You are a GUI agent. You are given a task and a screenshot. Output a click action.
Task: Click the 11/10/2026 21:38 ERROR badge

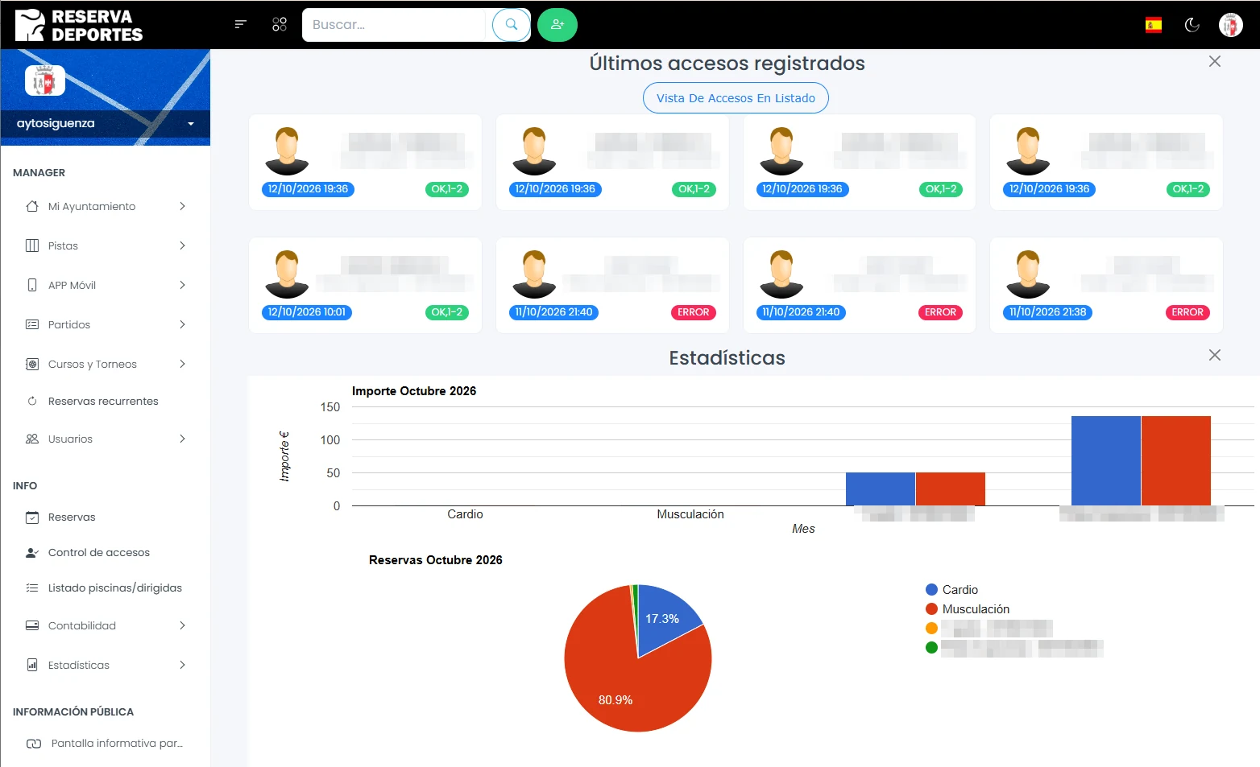(x=1187, y=312)
